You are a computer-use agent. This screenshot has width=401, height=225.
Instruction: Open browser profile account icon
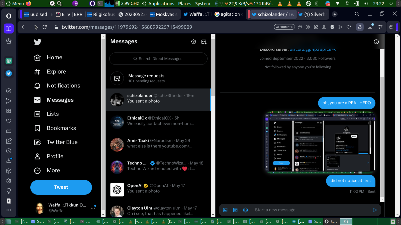click(360, 27)
